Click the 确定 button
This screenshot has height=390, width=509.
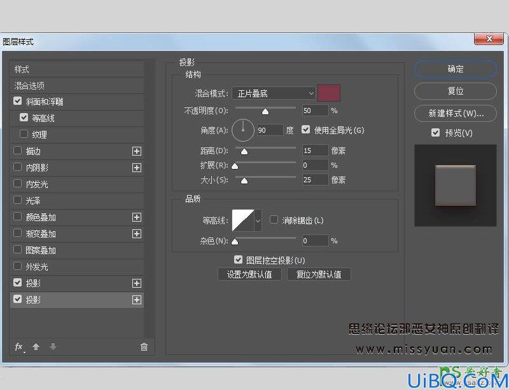coord(456,69)
